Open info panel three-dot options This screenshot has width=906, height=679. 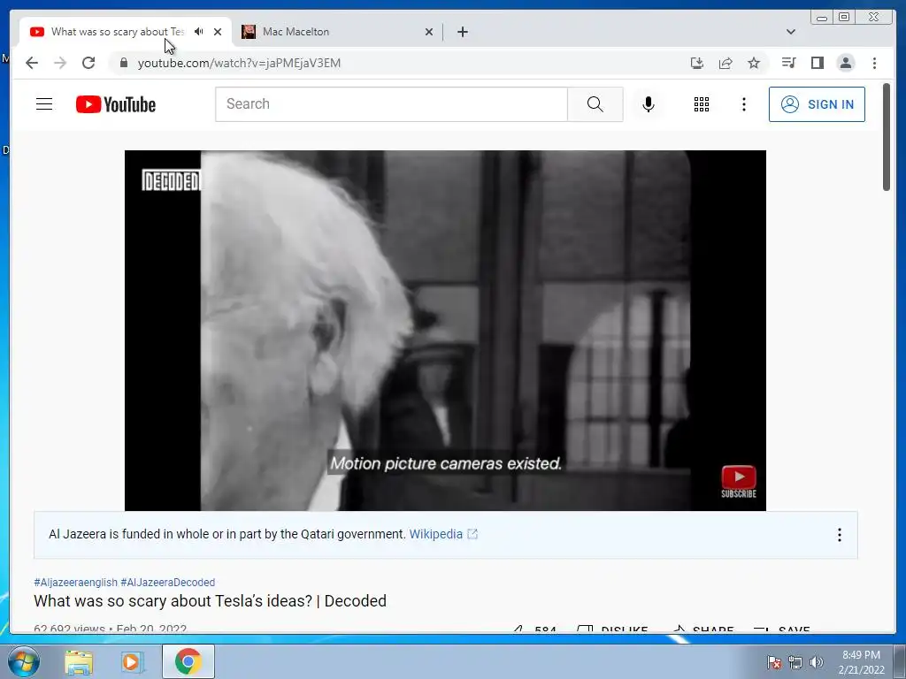point(839,535)
